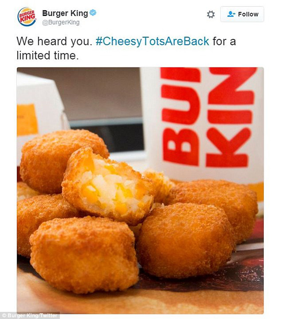Open the gear settings menu
281x319 pixels.
click(x=210, y=14)
